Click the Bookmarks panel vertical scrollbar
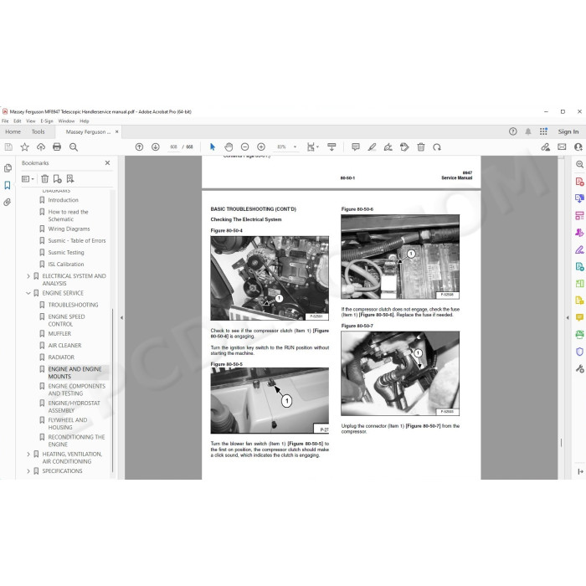Viewport: 586px width, 586px height. 112,390
